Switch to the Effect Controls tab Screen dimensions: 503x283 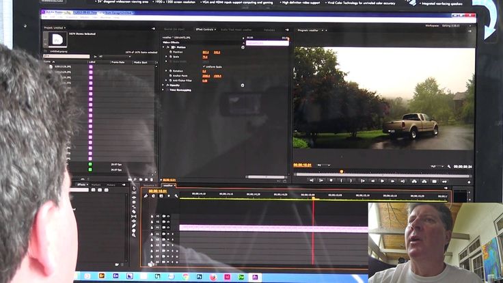(206, 29)
